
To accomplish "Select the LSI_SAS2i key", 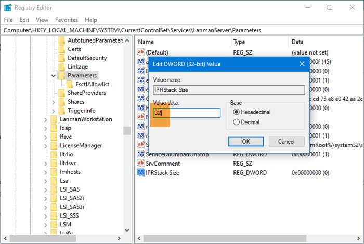I will tap(72, 198).
